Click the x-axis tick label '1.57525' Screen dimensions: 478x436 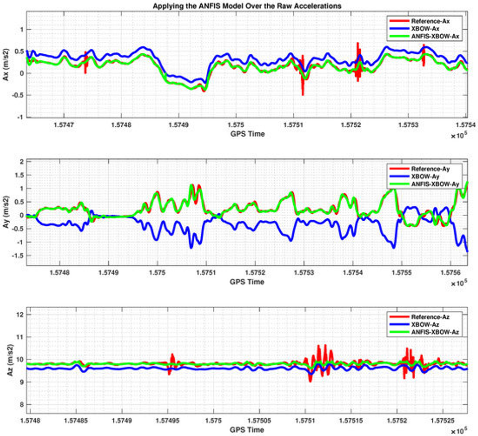tap(442, 421)
